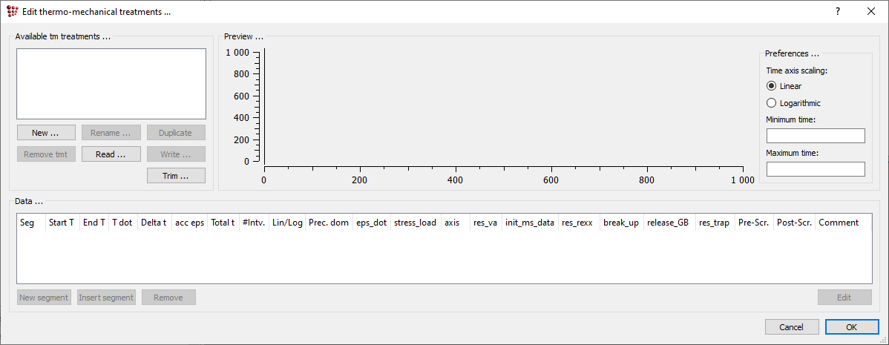889x345 pixels.
Task: Click the Trim ... button
Action: pyautogui.click(x=175, y=176)
